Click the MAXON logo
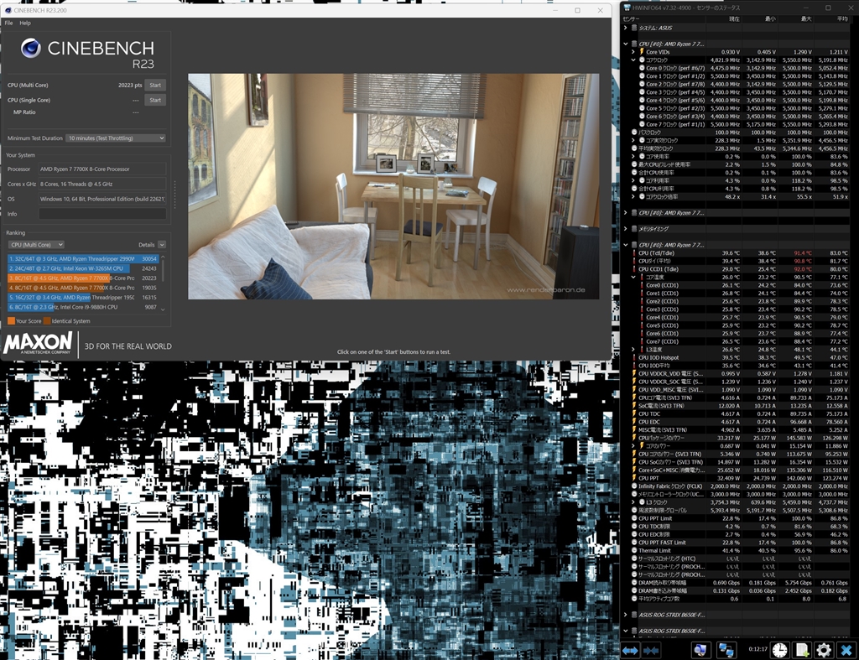Viewport: 859px width, 660px height. click(39, 344)
